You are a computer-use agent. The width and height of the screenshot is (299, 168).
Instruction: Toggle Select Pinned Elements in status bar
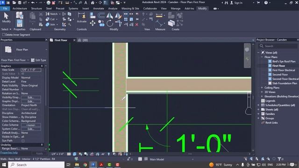pos(257,159)
